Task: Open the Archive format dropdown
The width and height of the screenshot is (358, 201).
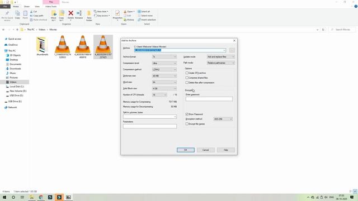Action: [x=164, y=57]
